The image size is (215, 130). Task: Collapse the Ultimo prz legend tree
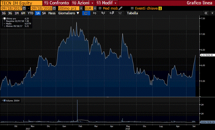coord(3,18)
